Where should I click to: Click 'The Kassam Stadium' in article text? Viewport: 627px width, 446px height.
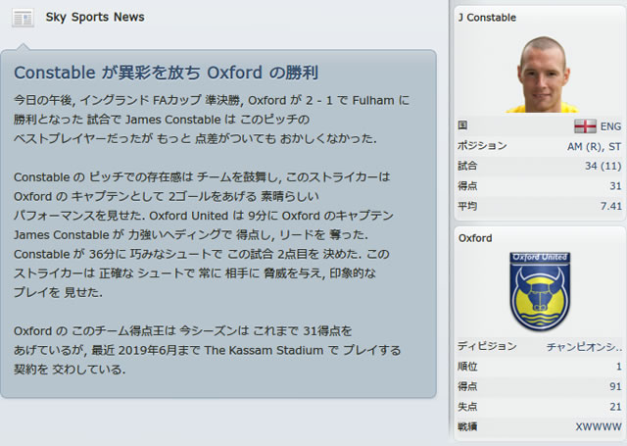(x=264, y=350)
